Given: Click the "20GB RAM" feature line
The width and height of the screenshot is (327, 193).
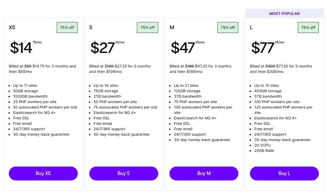Looking at the screenshot, I should point(264,151).
